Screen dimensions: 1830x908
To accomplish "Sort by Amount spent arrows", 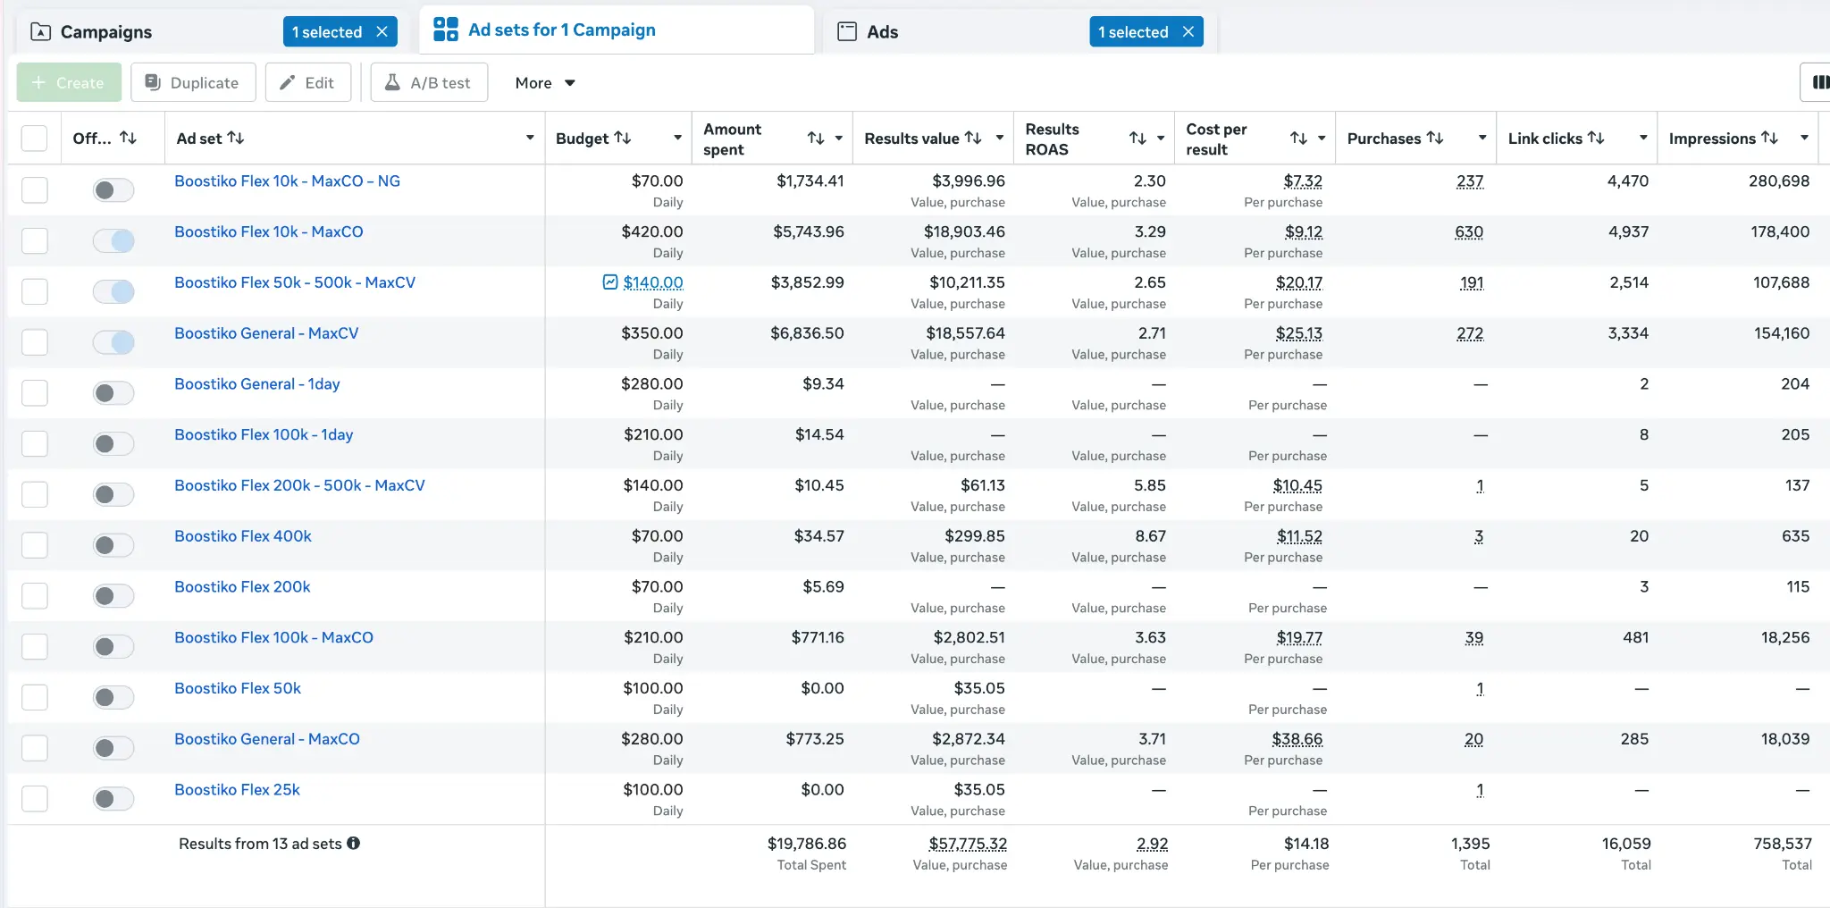I will coord(816,138).
